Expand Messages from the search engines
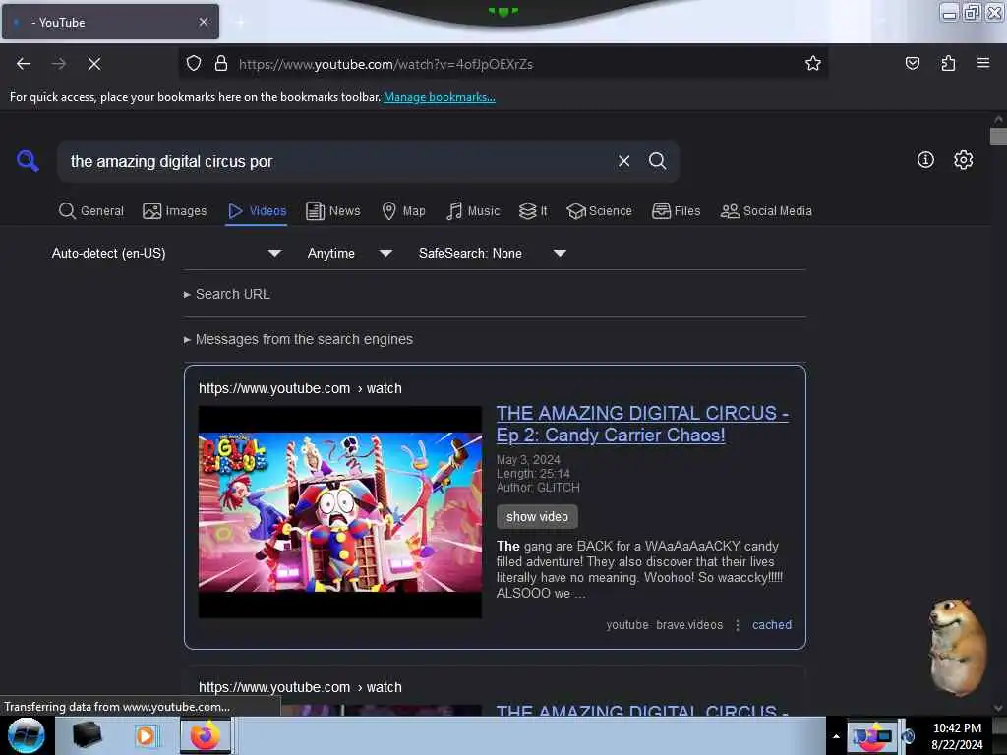 pyautogui.click(x=298, y=339)
